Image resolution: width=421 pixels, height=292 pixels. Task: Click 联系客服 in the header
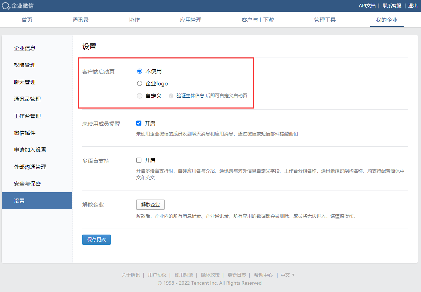(x=392, y=6)
